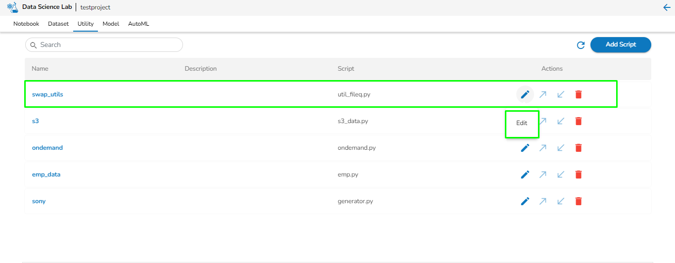Open the Dataset tab
The height and width of the screenshot is (263, 675).
pyautogui.click(x=58, y=24)
